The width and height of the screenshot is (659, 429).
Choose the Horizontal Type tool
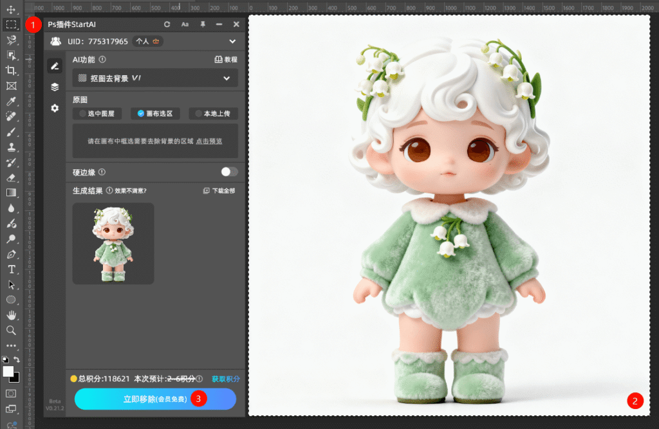tap(11, 269)
